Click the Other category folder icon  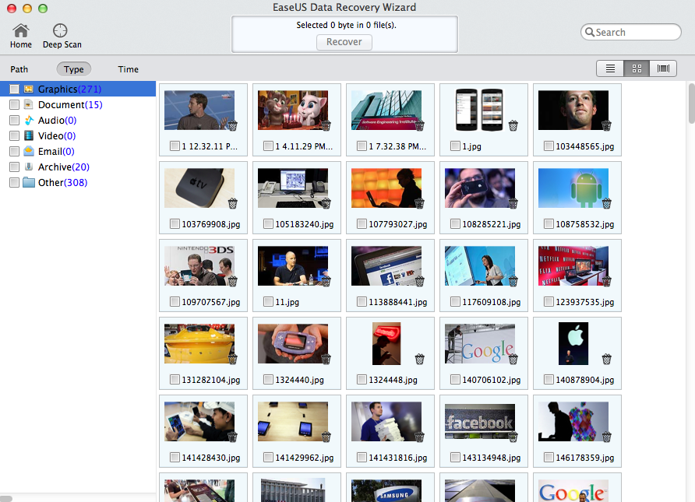(29, 182)
